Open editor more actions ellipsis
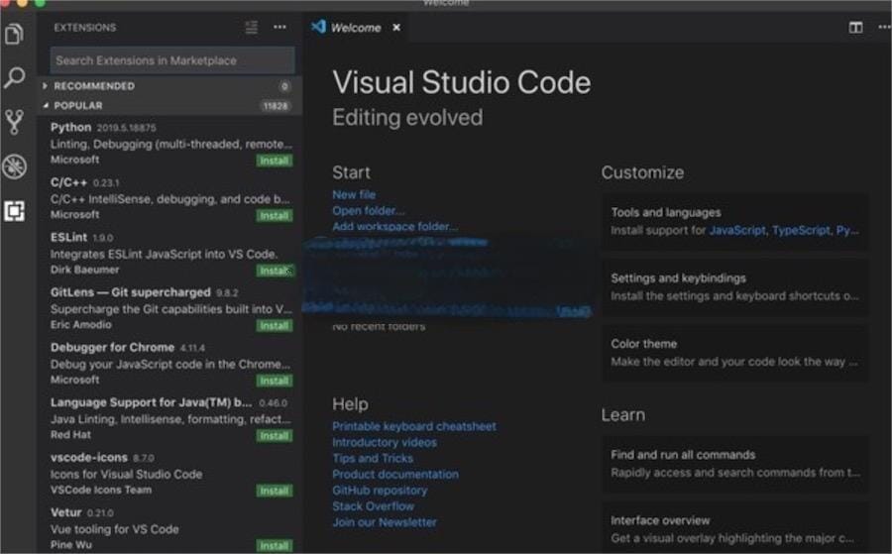Image resolution: width=892 pixels, height=554 pixels. (x=883, y=28)
